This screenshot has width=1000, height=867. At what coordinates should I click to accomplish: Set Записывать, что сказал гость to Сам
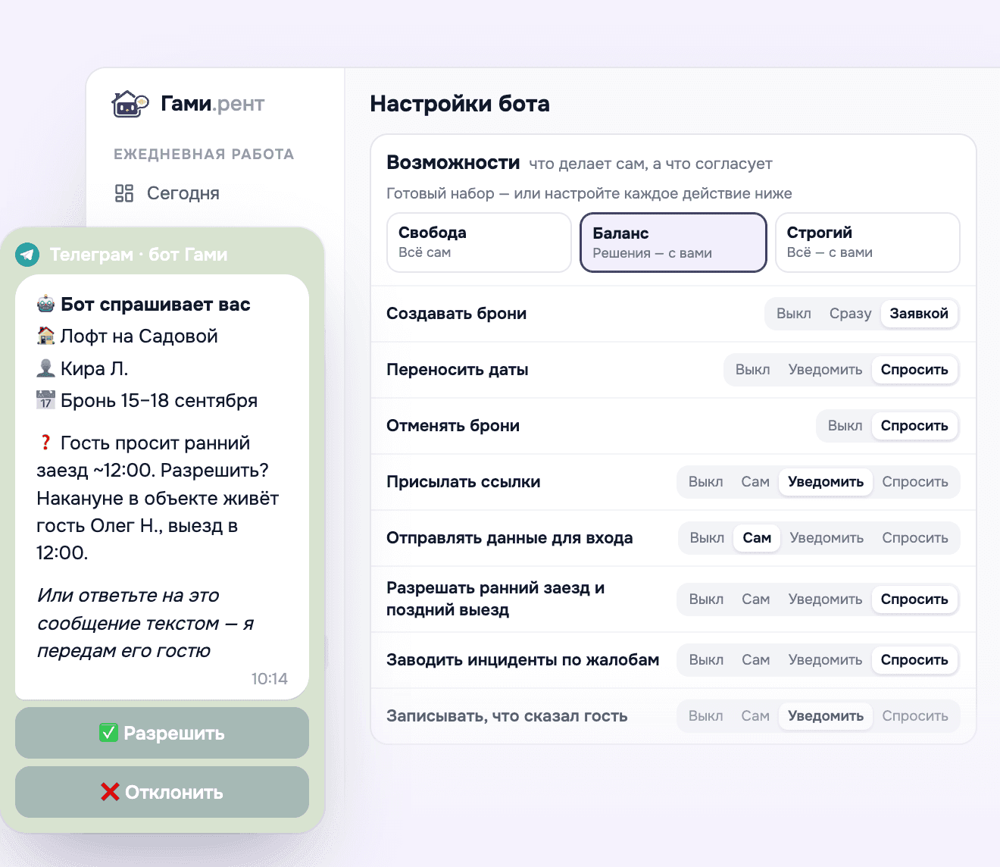(755, 716)
